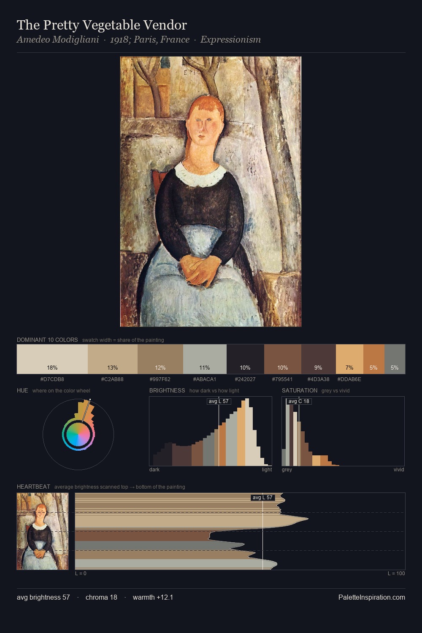Click the light axis label
This screenshot has height=633, width=422.
(x=267, y=470)
